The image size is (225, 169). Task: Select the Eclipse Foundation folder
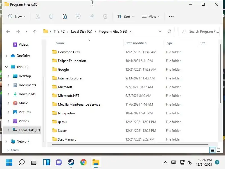pos(72,61)
